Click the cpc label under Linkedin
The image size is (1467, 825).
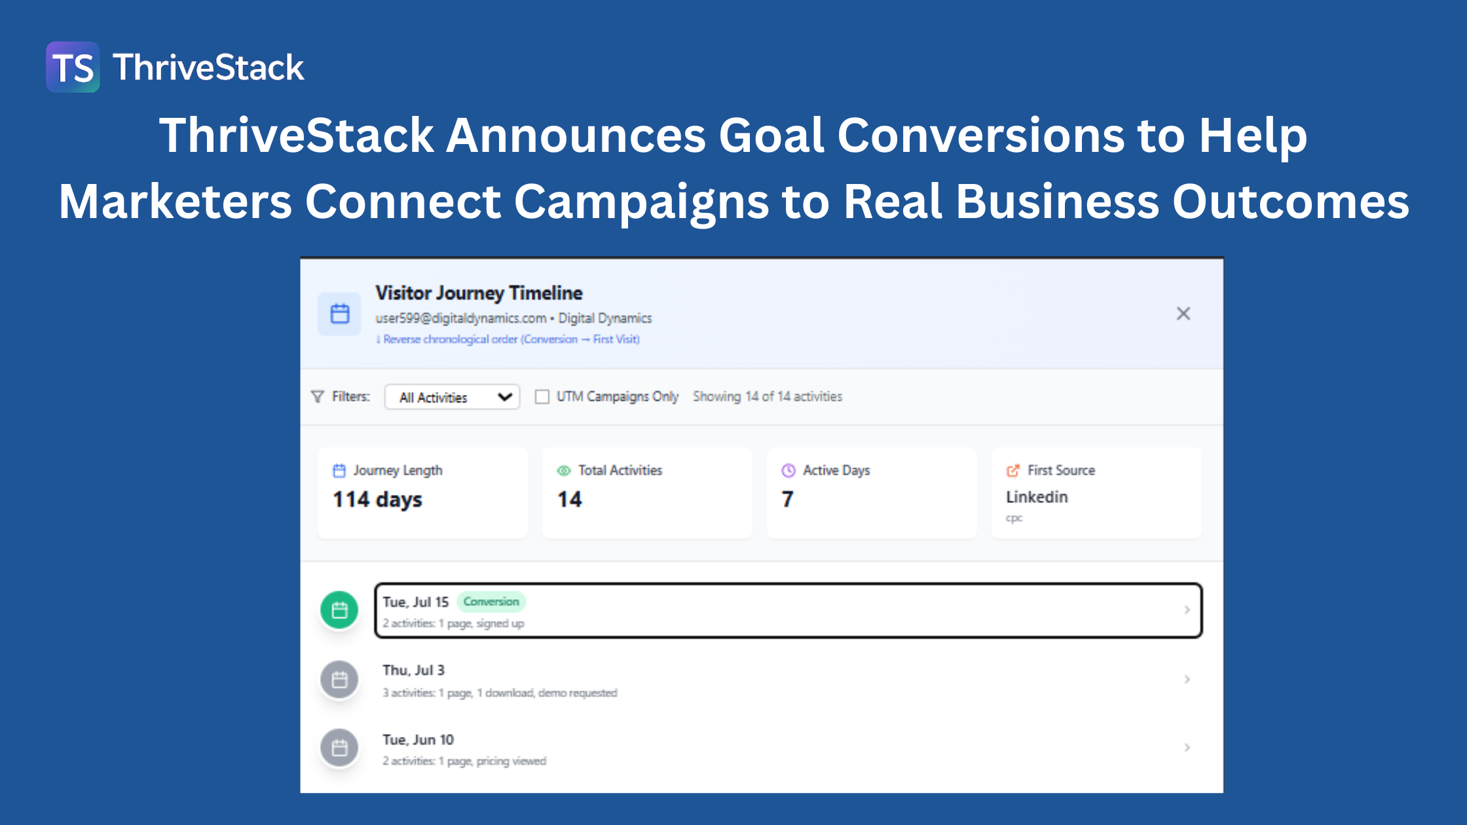coord(1014,518)
